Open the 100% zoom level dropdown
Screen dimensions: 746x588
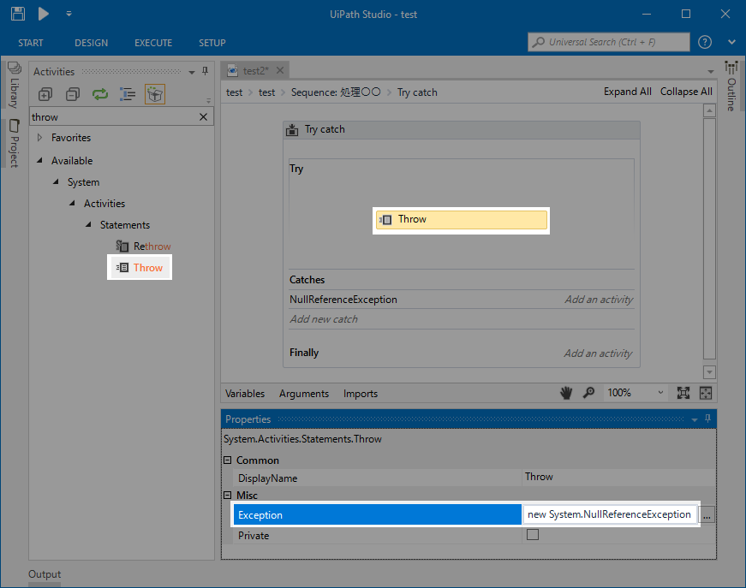(636, 393)
